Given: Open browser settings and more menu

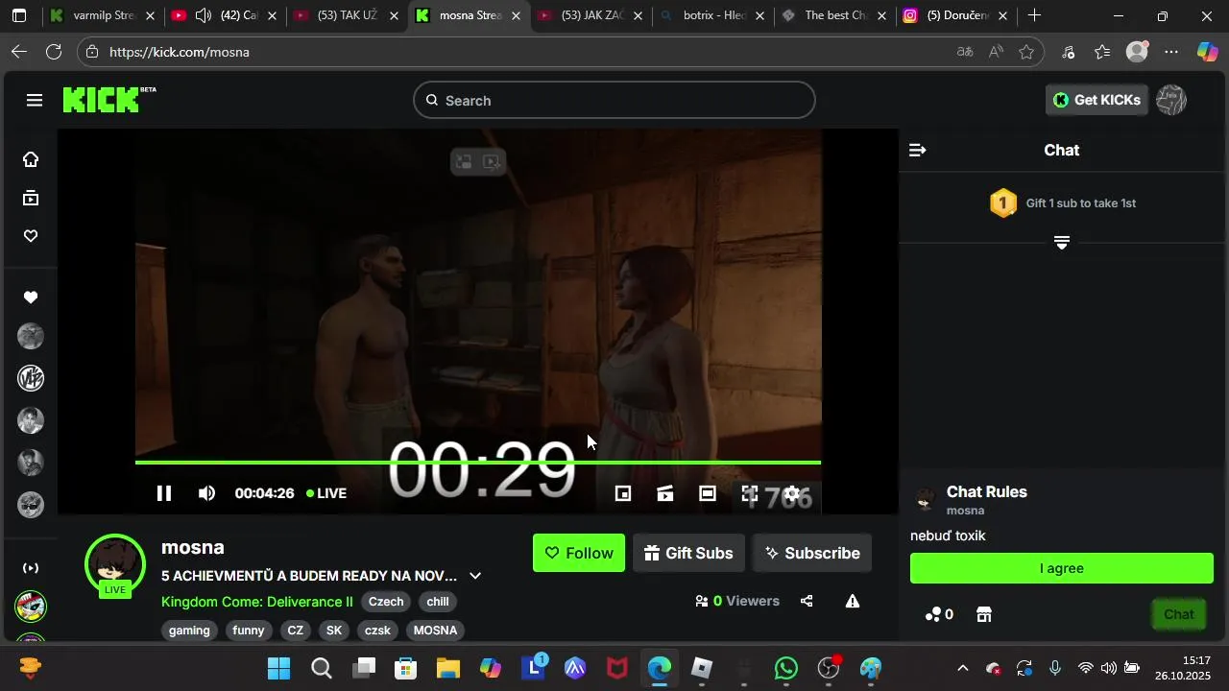Looking at the screenshot, I should (x=1171, y=52).
